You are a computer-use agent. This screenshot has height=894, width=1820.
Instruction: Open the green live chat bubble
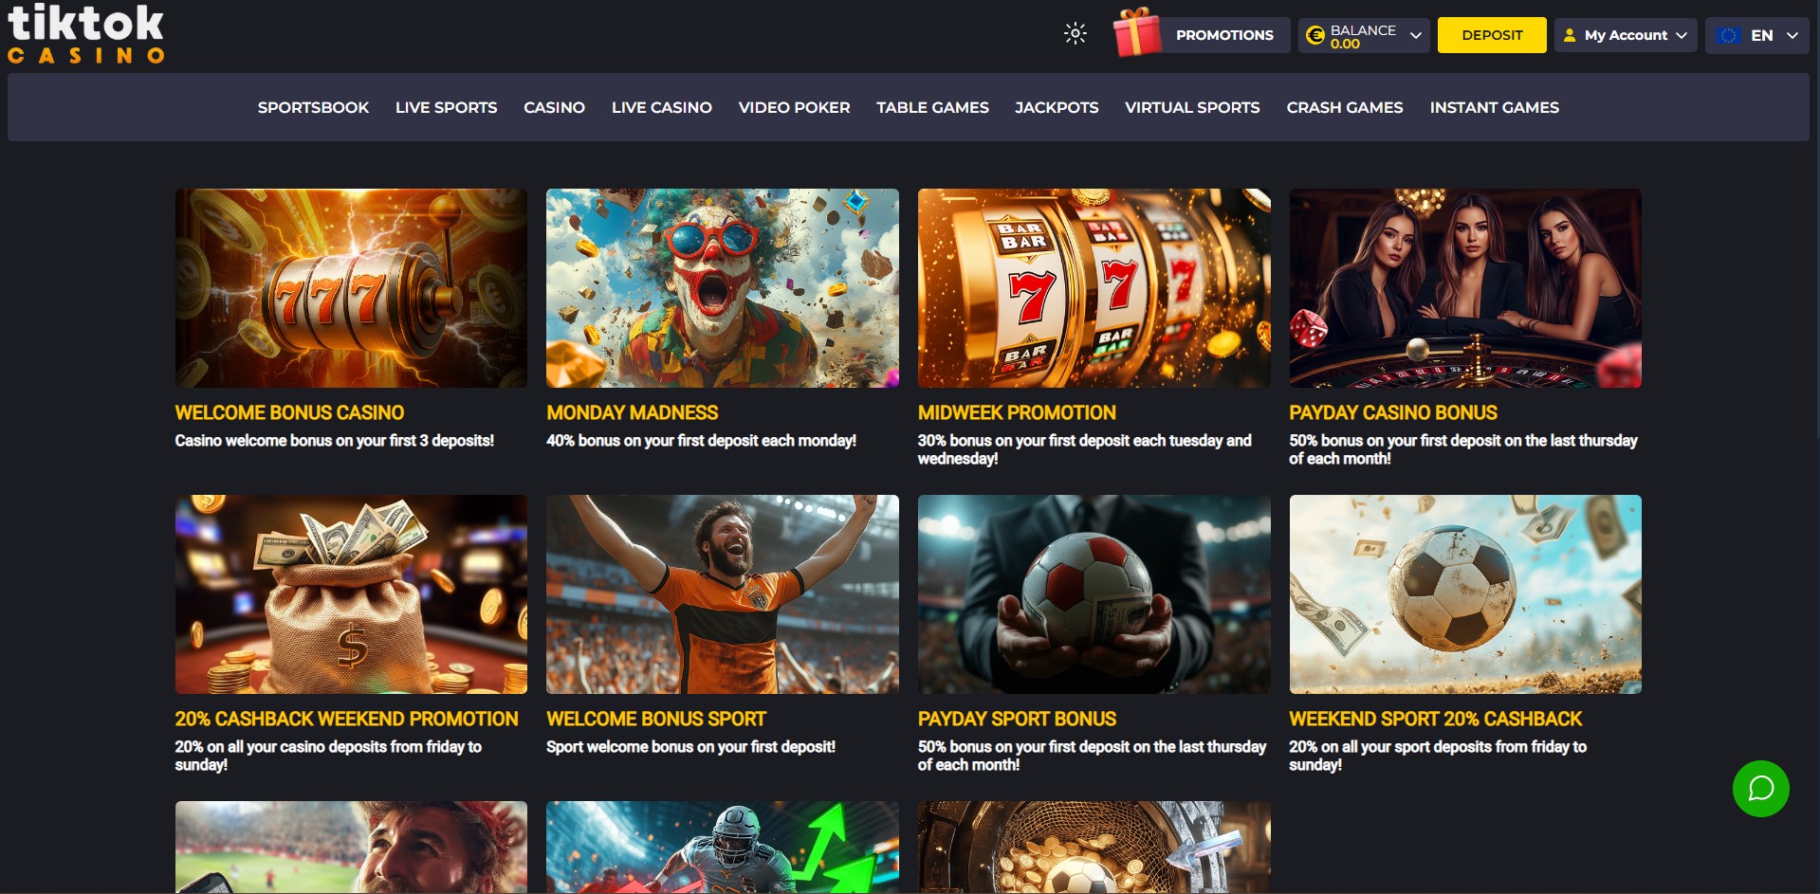click(1760, 788)
